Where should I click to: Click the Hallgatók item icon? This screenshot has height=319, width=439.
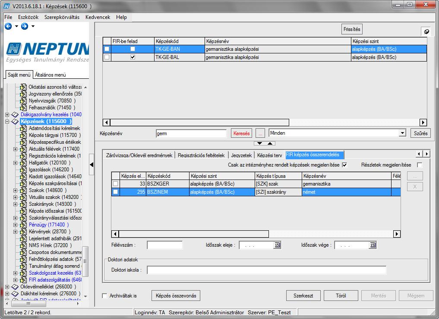(23, 163)
